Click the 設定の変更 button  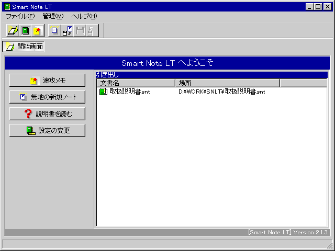coord(47,130)
